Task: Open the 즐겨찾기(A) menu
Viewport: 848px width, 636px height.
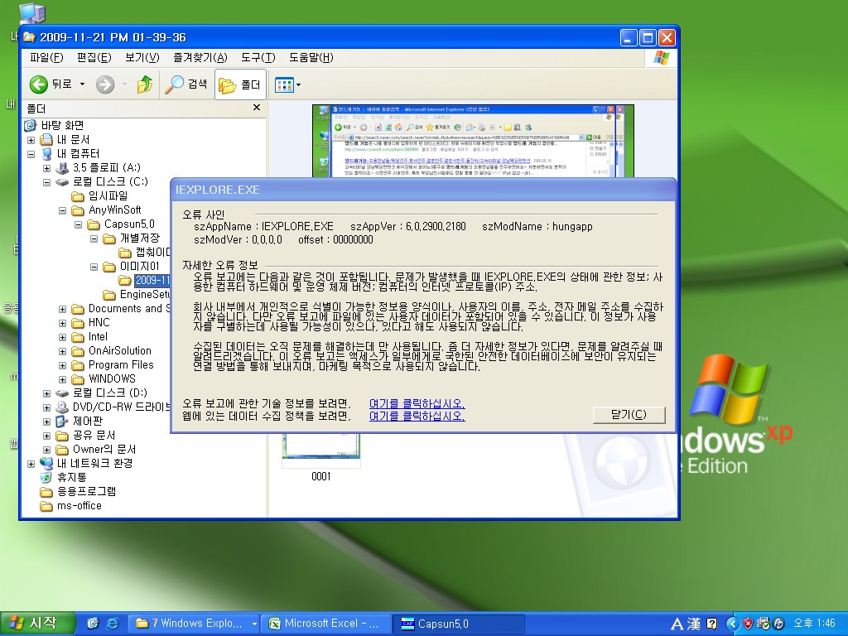Action: (200, 57)
